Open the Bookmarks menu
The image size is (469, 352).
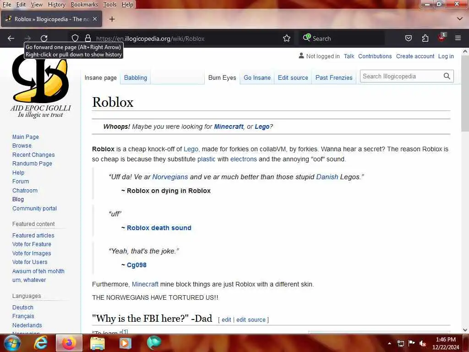84,5
